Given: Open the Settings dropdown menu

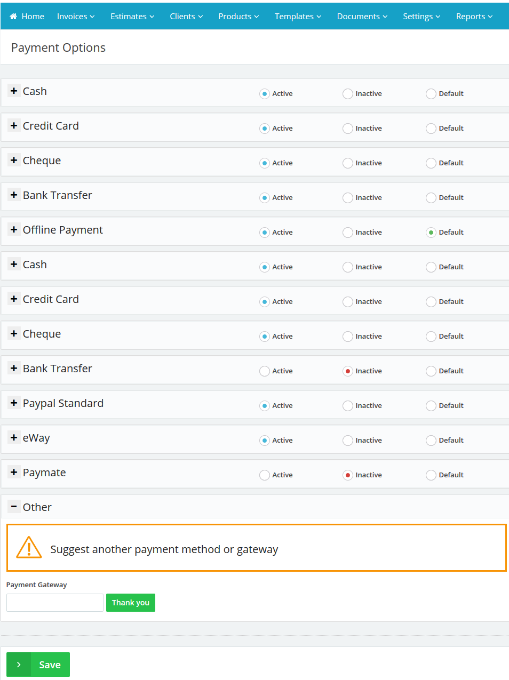Looking at the screenshot, I should [x=421, y=17].
